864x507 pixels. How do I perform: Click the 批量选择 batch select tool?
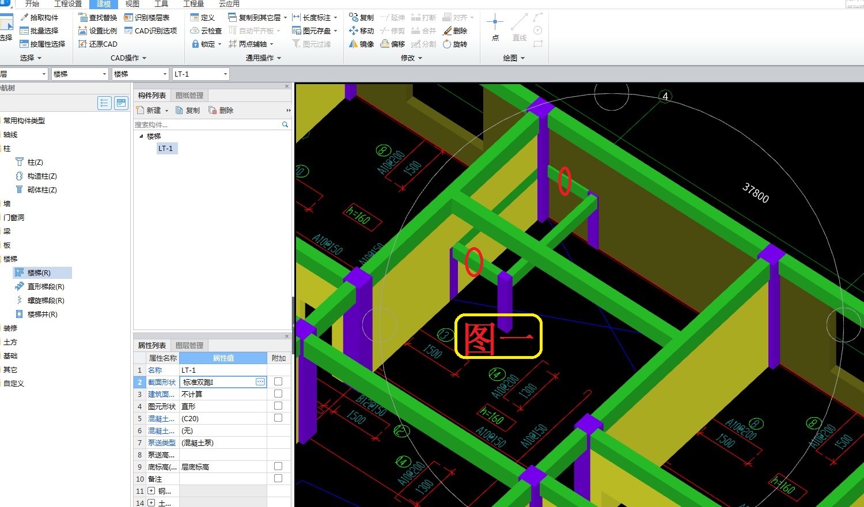pyautogui.click(x=39, y=31)
